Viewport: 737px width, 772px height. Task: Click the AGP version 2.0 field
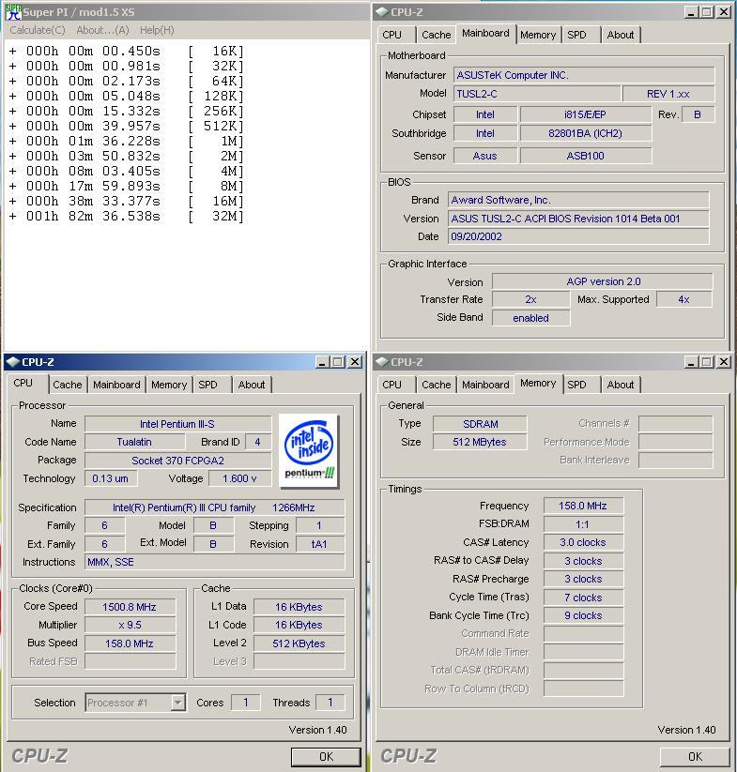coord(603,281)
